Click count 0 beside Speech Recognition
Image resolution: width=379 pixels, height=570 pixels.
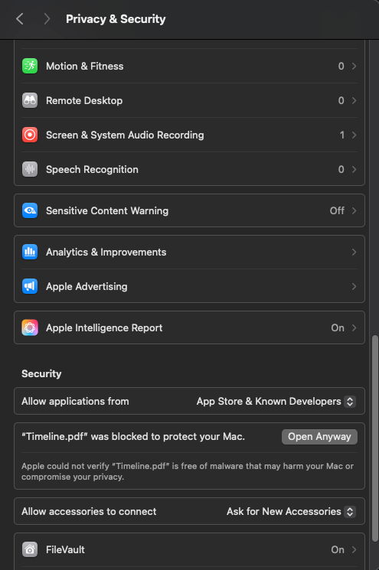tap(341, 169)
